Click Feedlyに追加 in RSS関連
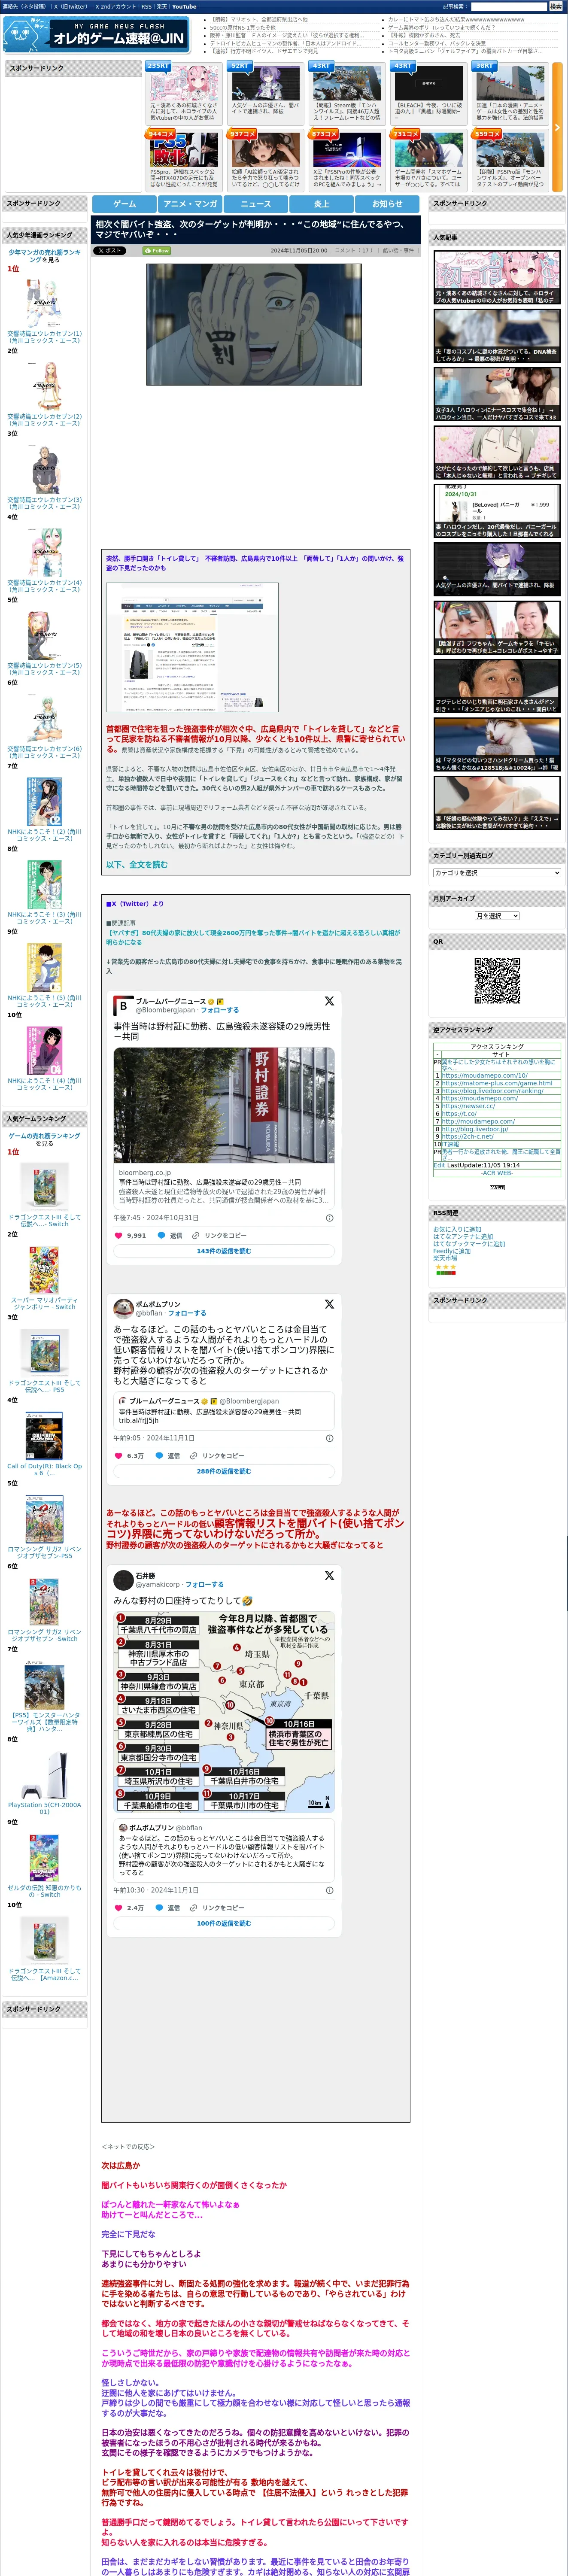This screenshot has width=568, height=2576. coord(452,1251)
